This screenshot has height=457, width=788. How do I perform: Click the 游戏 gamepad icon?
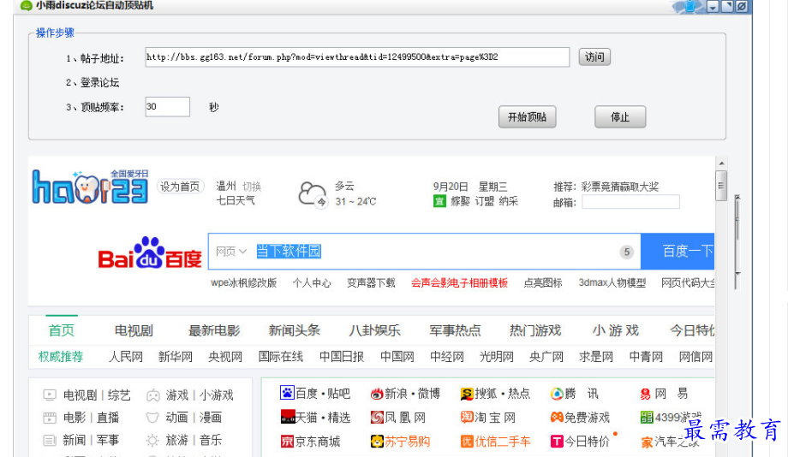coord(152,395)
